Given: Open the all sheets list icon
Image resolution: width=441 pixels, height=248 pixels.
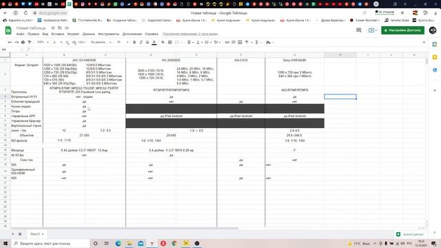Looking at the screenshot, I should tap(20, 234).
